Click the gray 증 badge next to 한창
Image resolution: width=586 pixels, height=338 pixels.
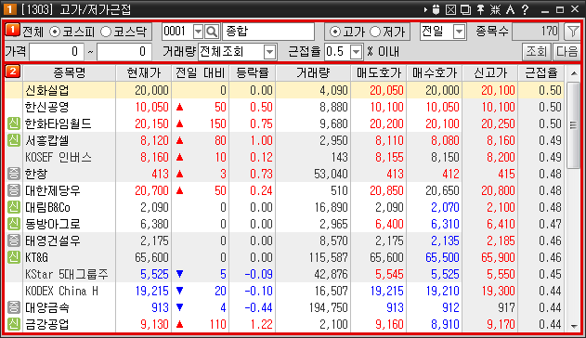click(13, 174)
